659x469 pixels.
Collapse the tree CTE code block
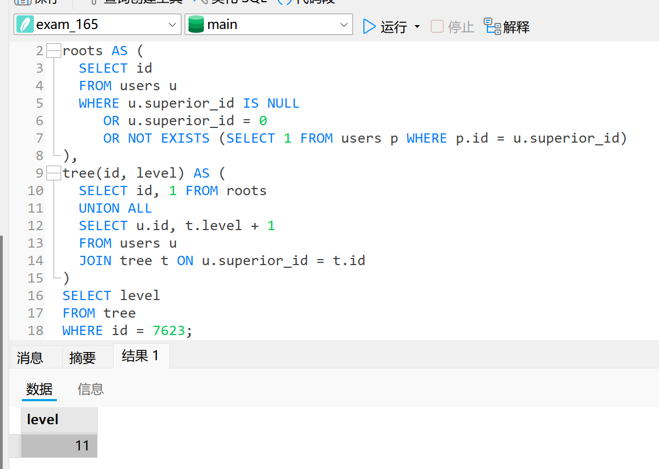point(54,174)
